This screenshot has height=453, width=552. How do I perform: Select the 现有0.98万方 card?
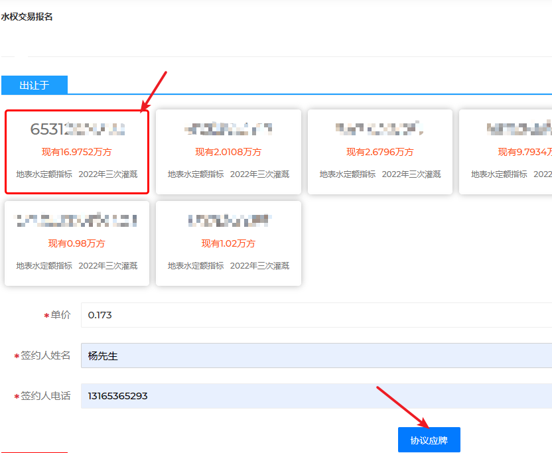[76, 243]
